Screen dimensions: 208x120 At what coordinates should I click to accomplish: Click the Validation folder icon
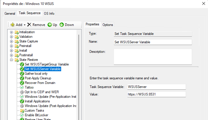pos(16,37)
